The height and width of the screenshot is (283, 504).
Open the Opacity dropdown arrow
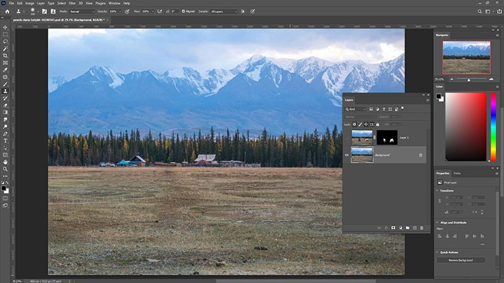click(x=120, y=12)
